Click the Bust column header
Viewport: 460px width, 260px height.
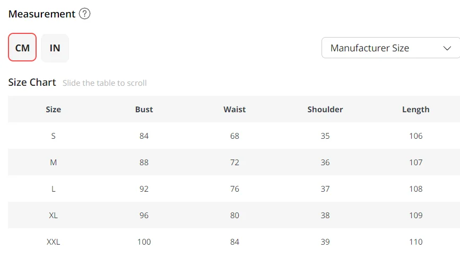click(144, 110)
